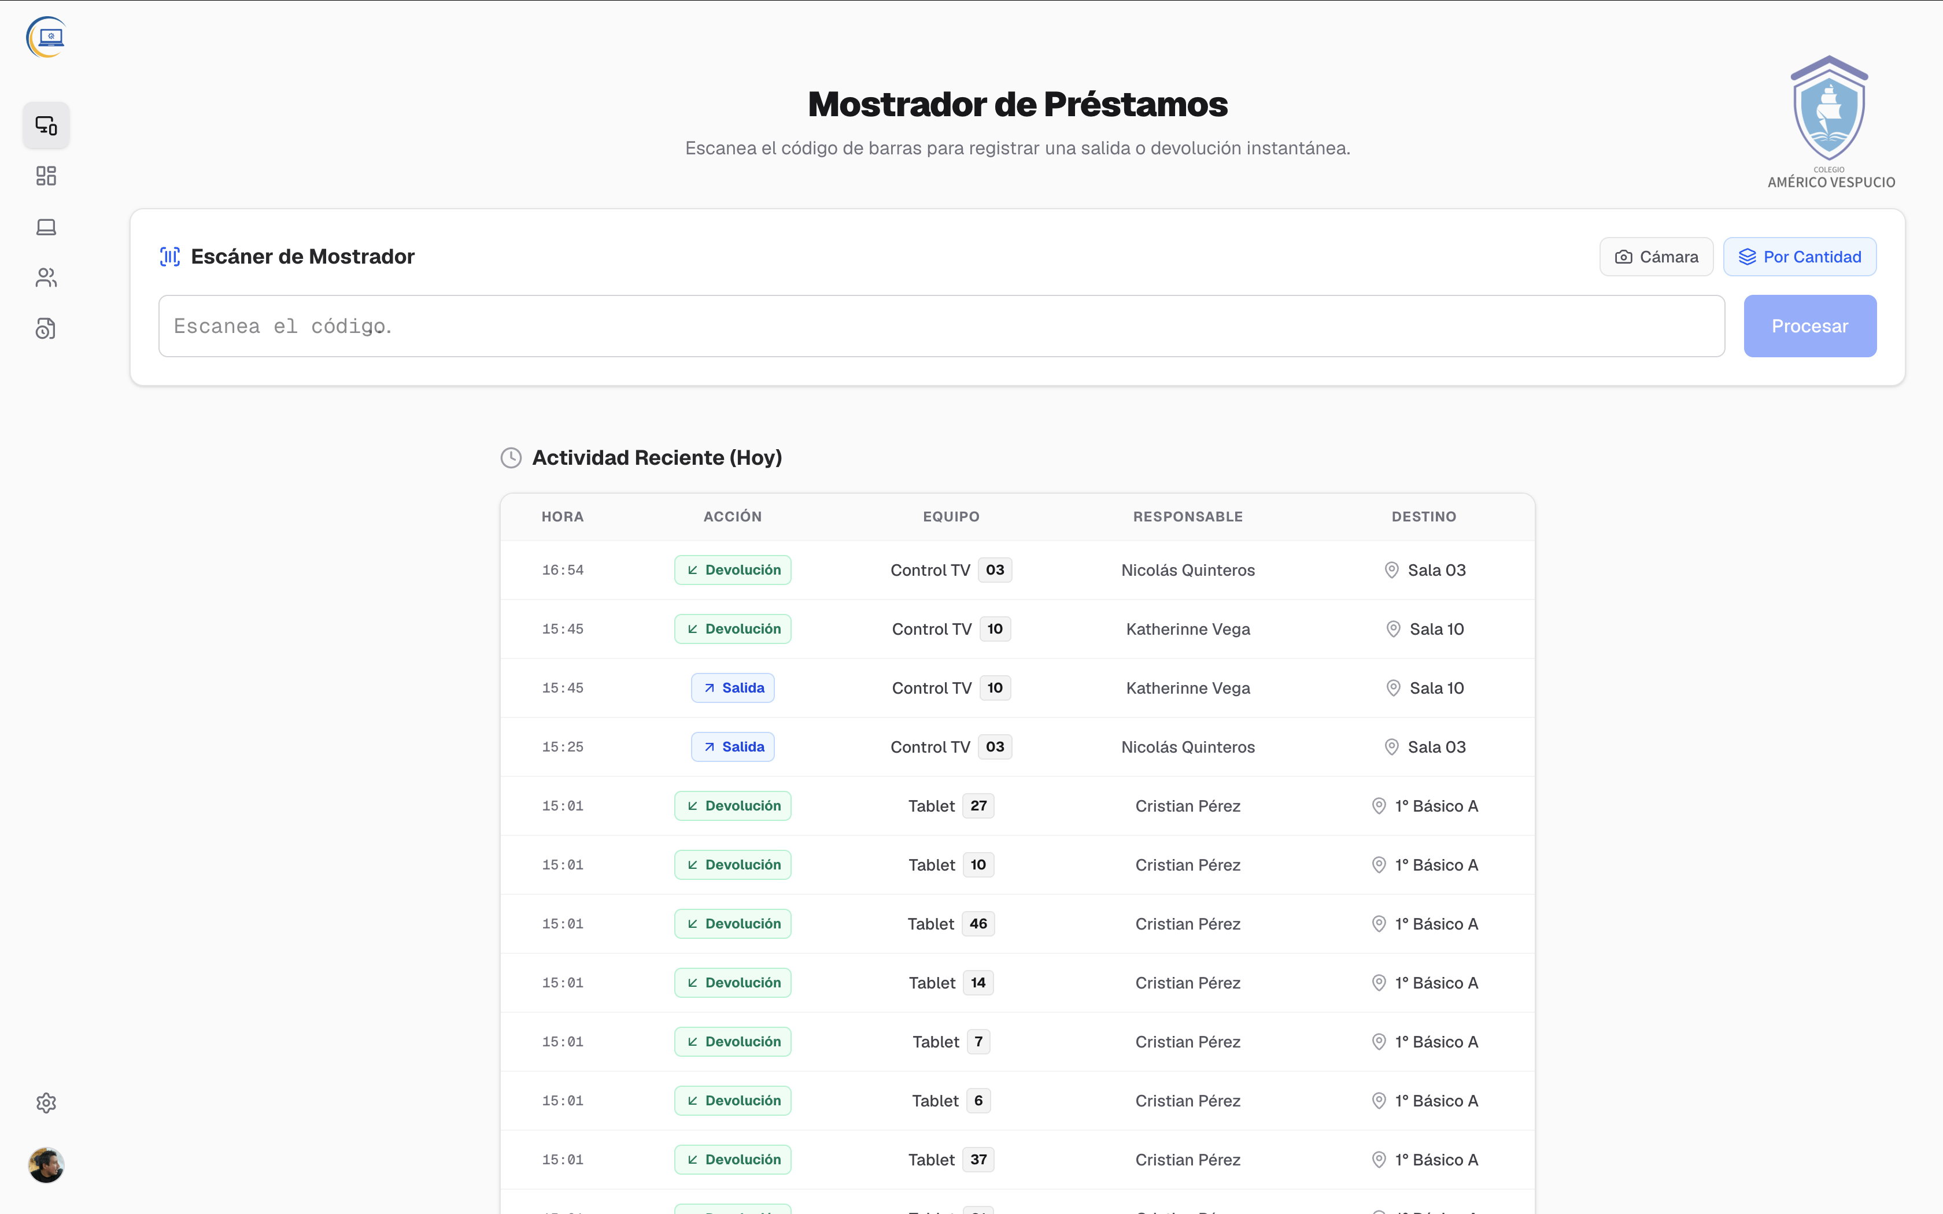1943x1214 pixels.
Task: Click the barcode scanner icon beside Escáner
Action: (x=169, y=256)
